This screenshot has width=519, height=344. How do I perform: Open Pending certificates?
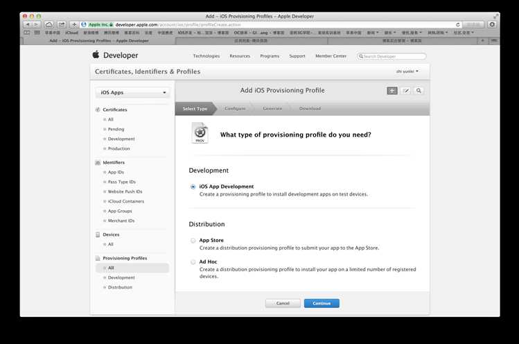116,129
